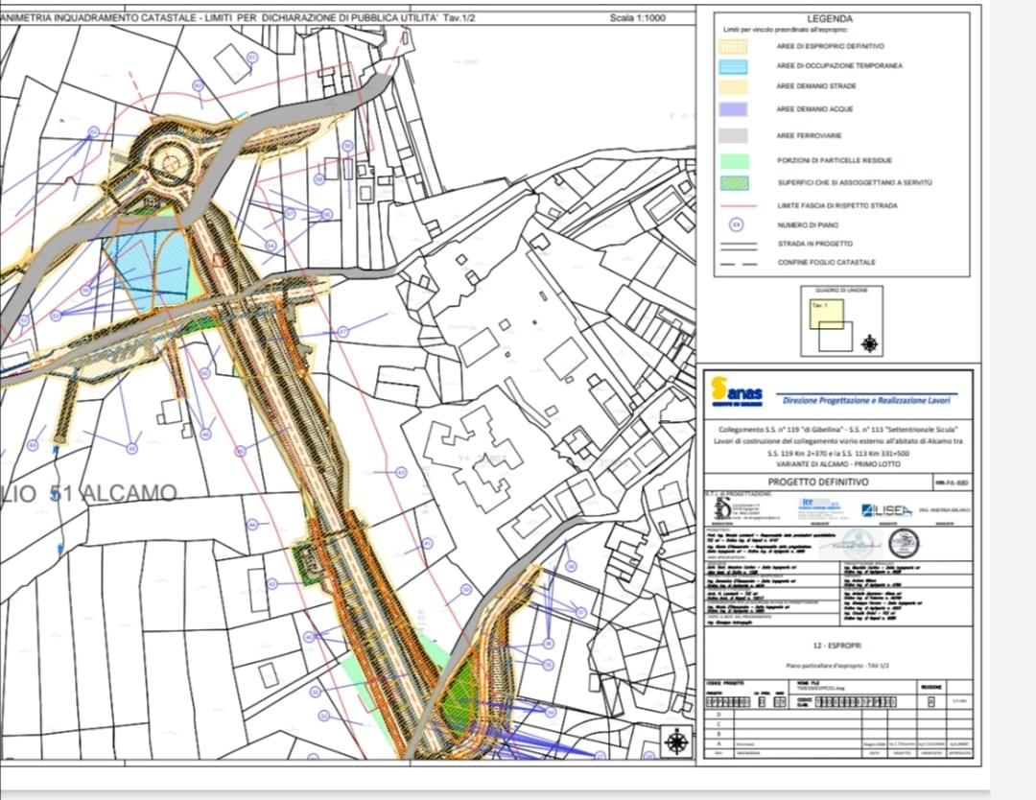
Task: Click the 'CONFINE FOGLIO CATASTALE' legend label
Action: point(826,262)
